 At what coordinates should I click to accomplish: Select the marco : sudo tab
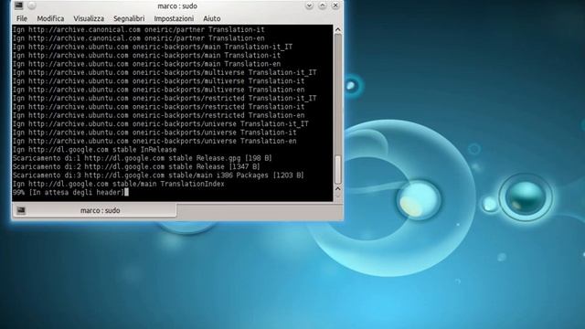94,210
